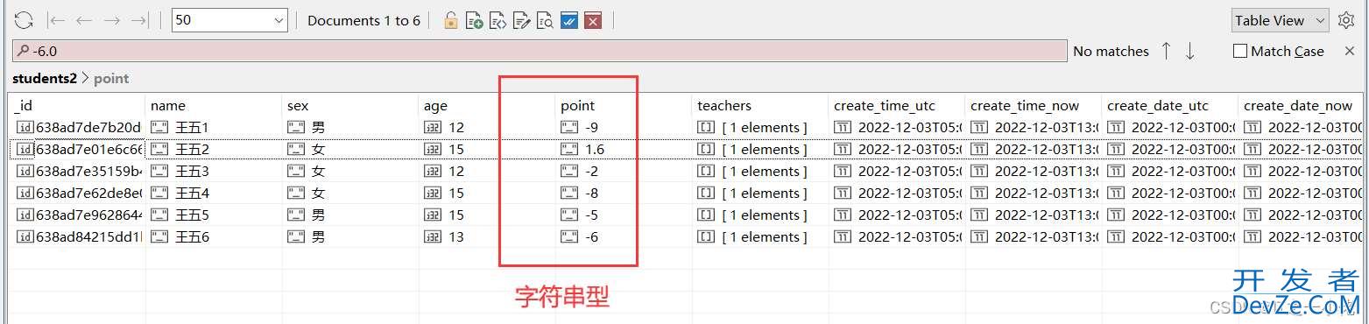This screenshot has height=324, width=1369.
Task: Find previous match with up arrow
Action: point(1166,51)
